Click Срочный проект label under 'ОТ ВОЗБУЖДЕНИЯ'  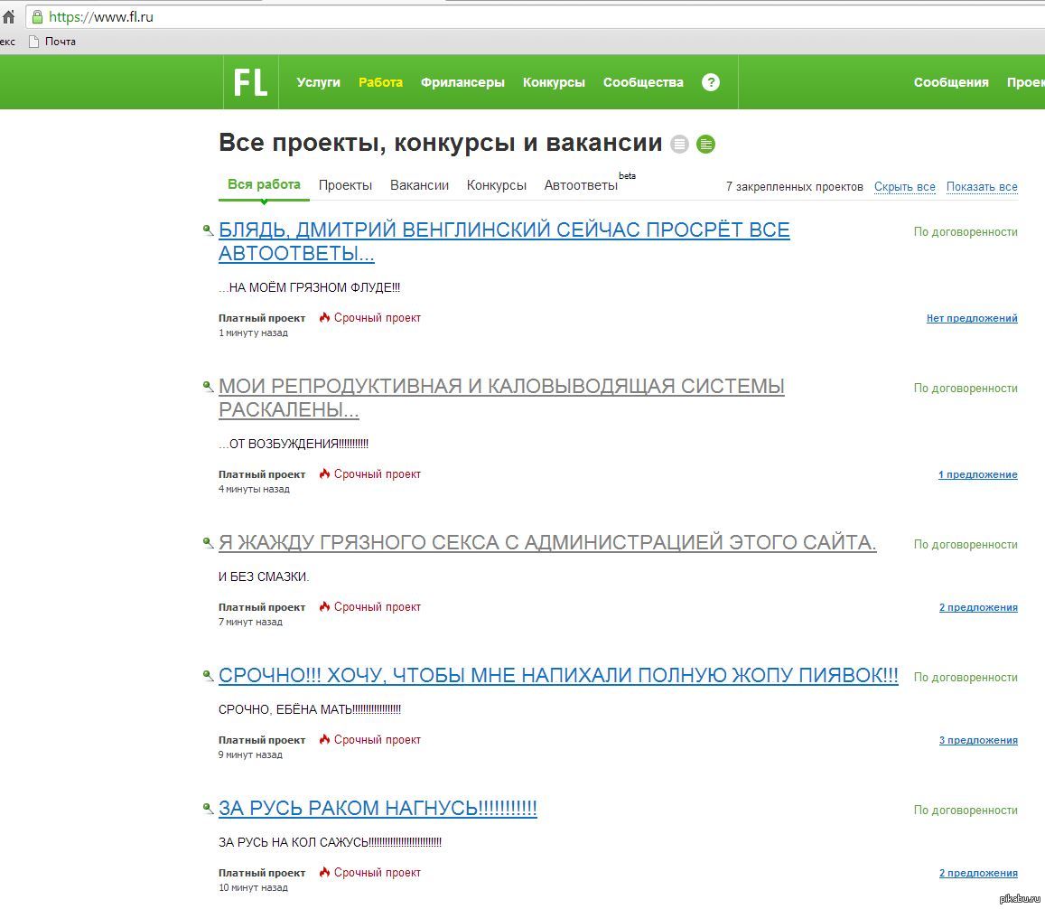coord(378,473)
